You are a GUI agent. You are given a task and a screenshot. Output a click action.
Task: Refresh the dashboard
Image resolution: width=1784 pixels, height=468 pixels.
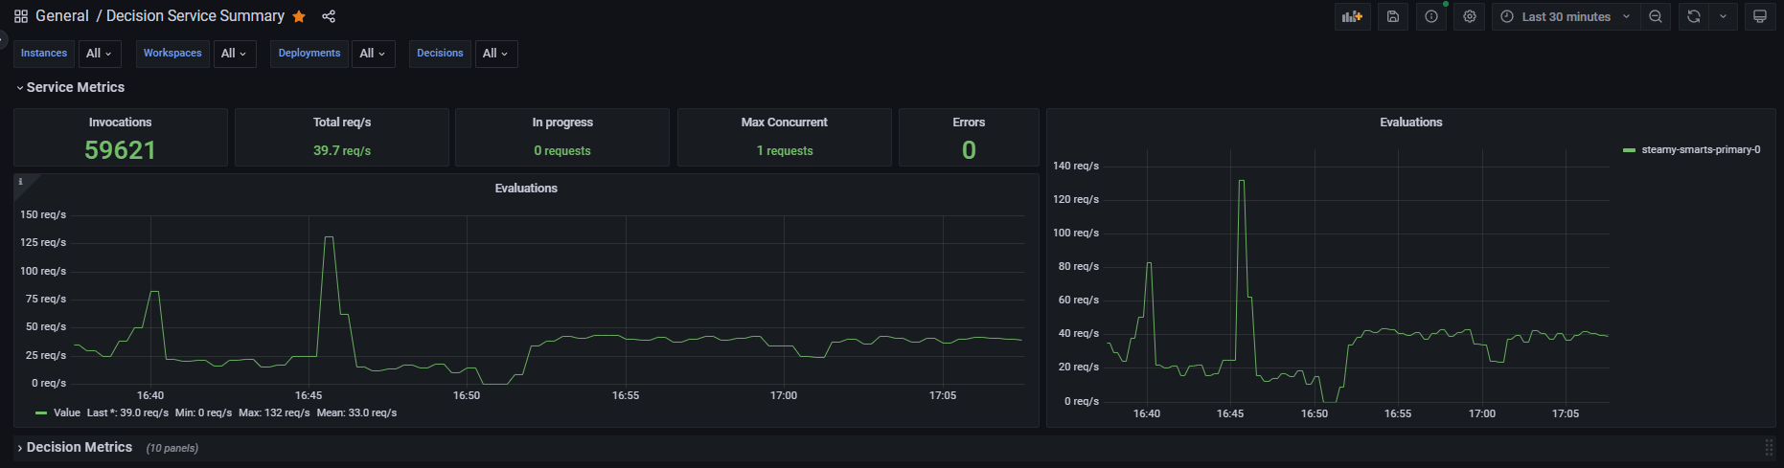click(x=1694, y=16)
